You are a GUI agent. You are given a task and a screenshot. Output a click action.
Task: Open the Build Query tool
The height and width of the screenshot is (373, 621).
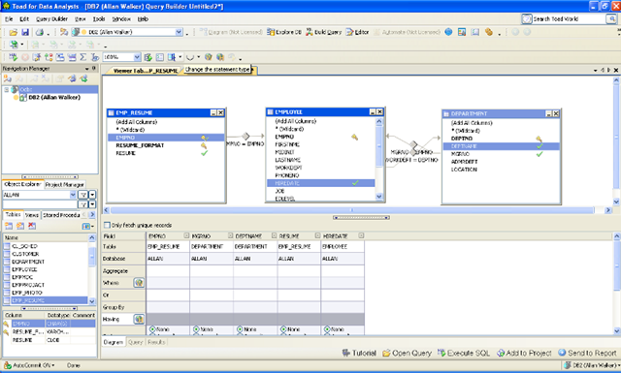(x=323, y=32)
